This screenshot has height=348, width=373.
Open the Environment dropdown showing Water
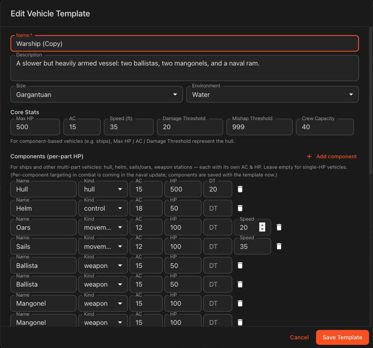[272, 95]
